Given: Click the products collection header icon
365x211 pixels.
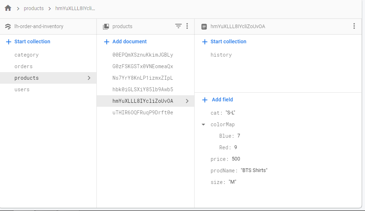Looking at the screenshot, I should pos(106,27).
